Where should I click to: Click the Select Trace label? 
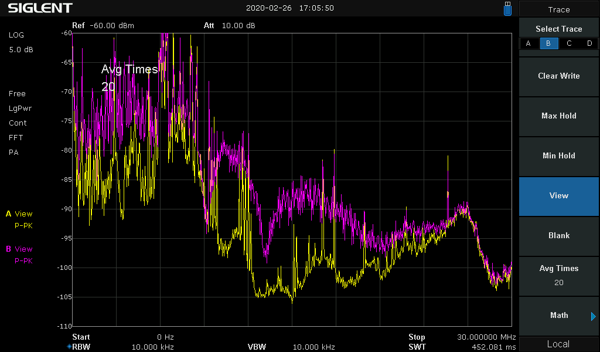558,29
